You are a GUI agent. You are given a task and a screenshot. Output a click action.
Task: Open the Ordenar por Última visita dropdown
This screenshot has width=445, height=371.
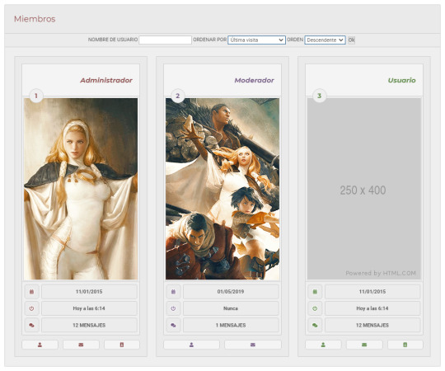pyautogui.click(x=256, y=40)
